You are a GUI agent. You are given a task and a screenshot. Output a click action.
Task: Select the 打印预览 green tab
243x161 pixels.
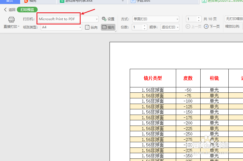click(x=27, y=10)
